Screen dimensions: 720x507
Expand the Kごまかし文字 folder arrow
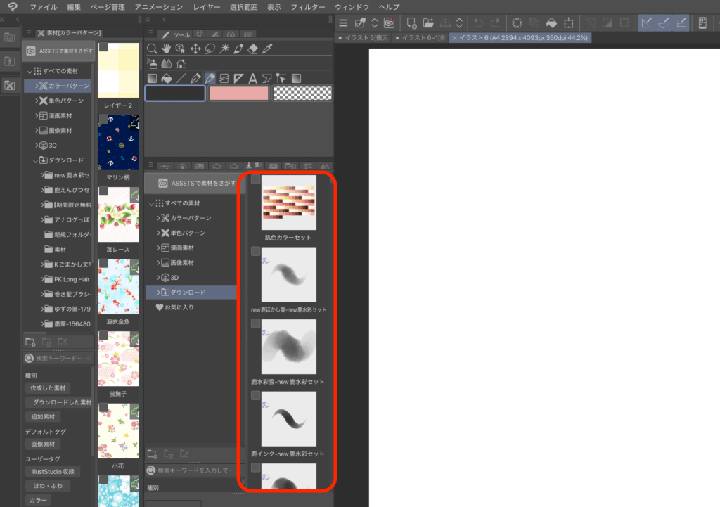pyautogui.click(x=43, y=264)
